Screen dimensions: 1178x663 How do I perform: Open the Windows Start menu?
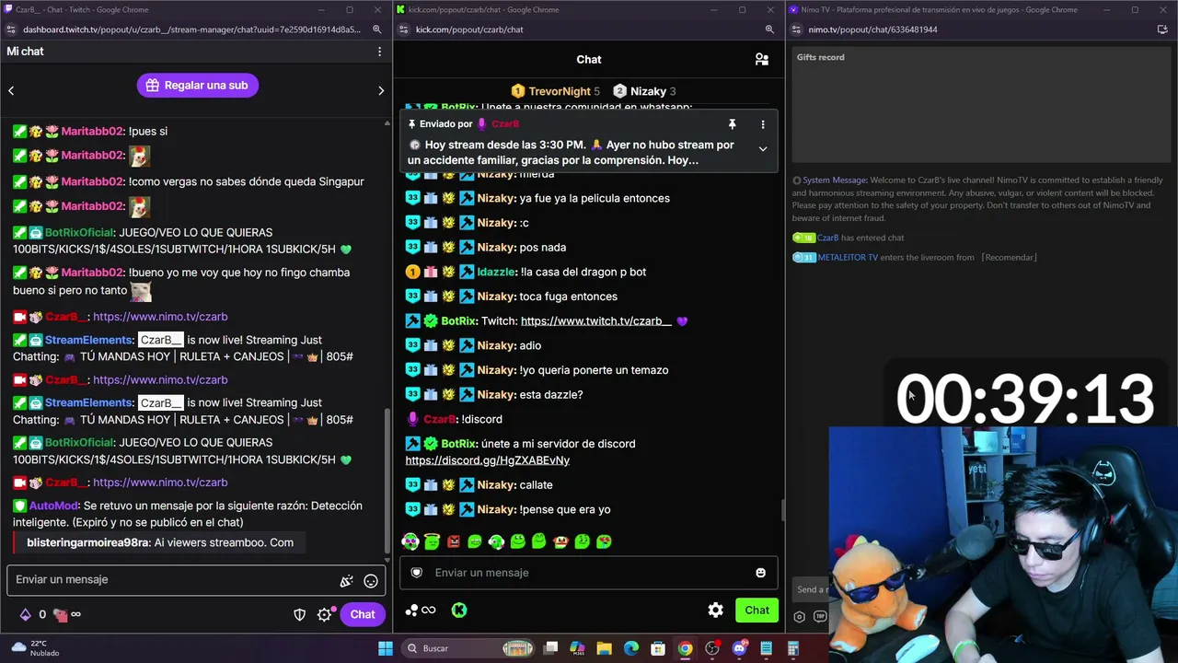click(x=386, y=648)
